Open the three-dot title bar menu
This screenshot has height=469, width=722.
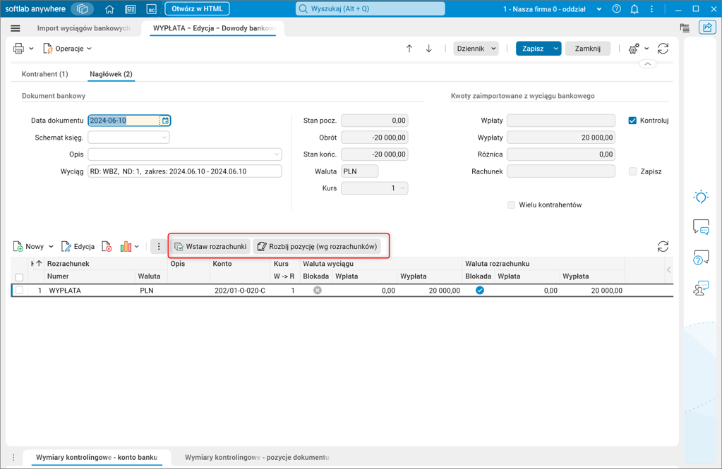651,8
